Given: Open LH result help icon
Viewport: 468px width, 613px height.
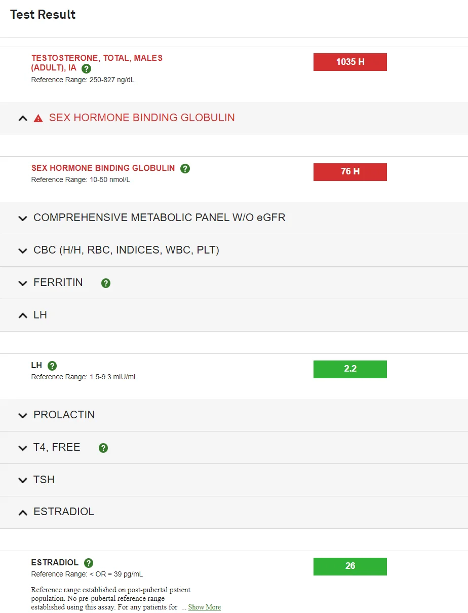Looking at the screenshot, I should pyautogui.click(x=52, y=366).
